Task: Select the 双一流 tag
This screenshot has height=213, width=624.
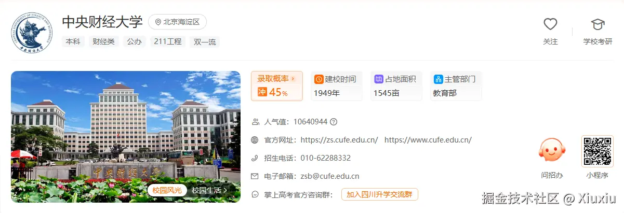Action: [205, 41]
